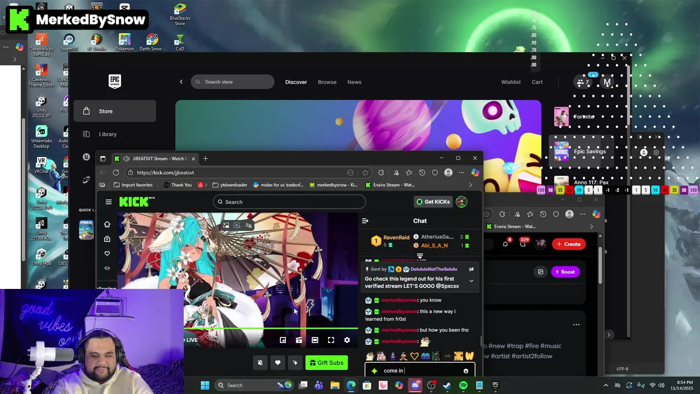Toggle theater mode on stream player

315,340
